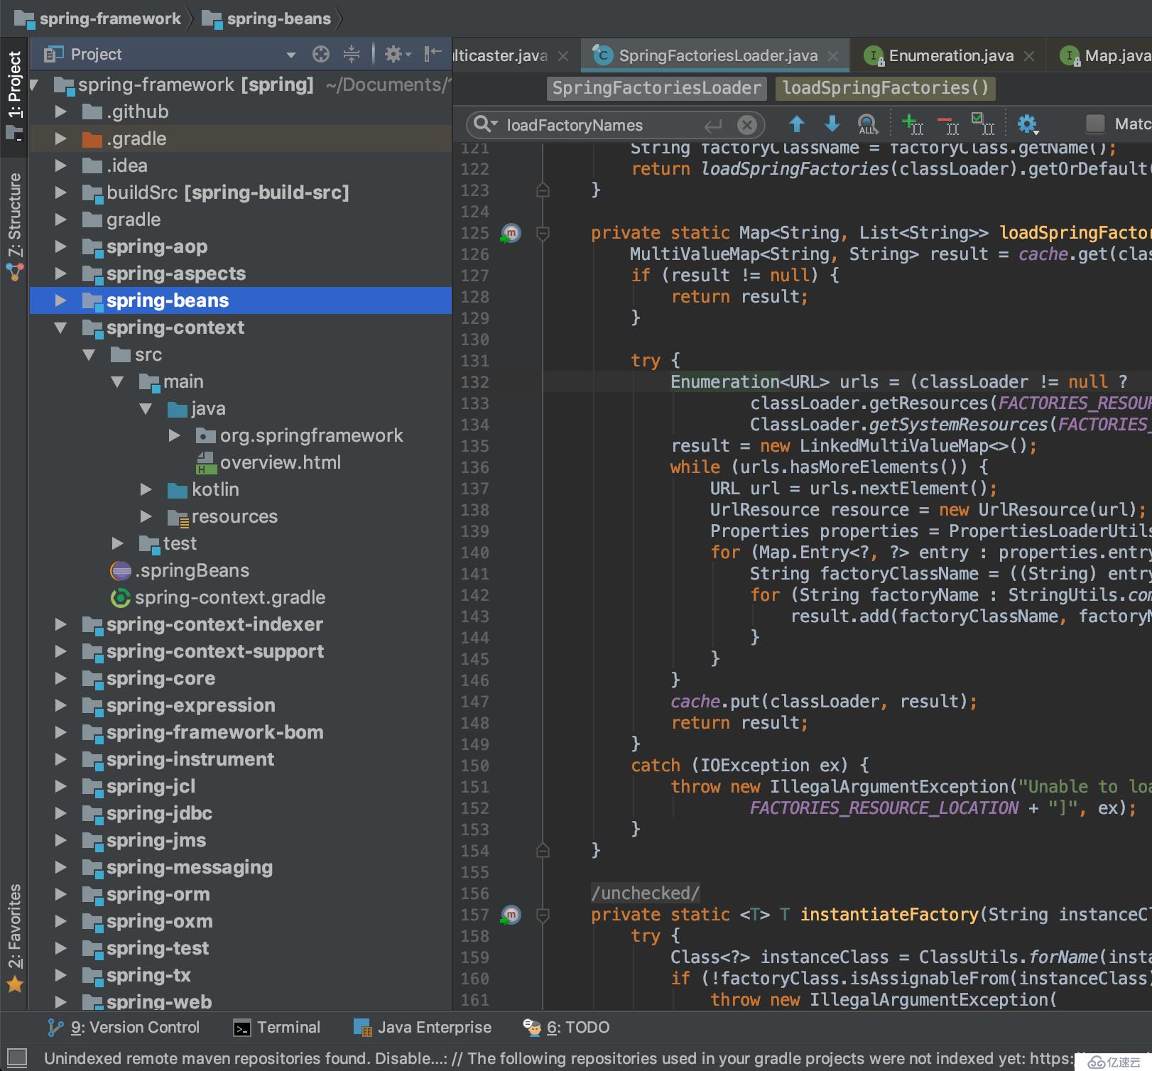Collapse the java folder
The image size is (1152, 1071).
(146, 408)
